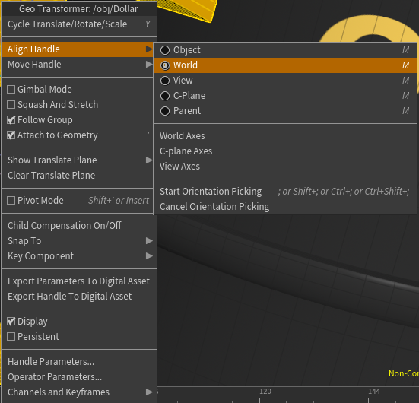Viewport: 419px width, 403px height.
Task: Enable Squash And Stretch checkbox
Action: click(x=11, y=105)
